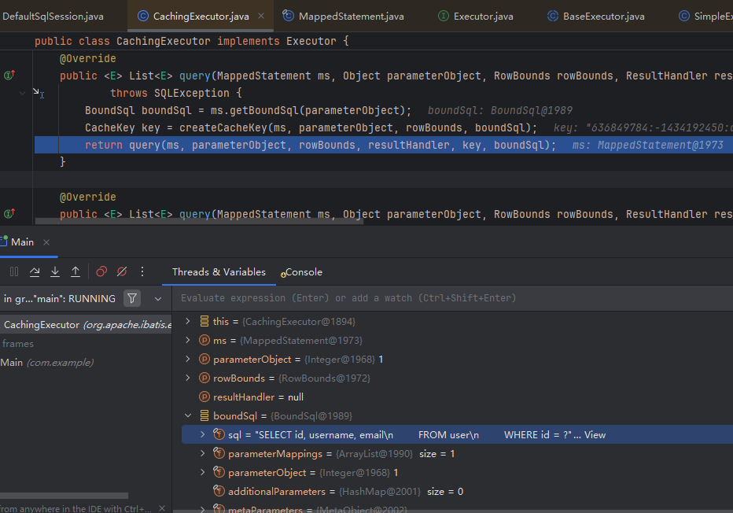Switch to the BaseExecutor.java editor tab
This screenshot has height=513, width=733.
[x=596, y=17]
